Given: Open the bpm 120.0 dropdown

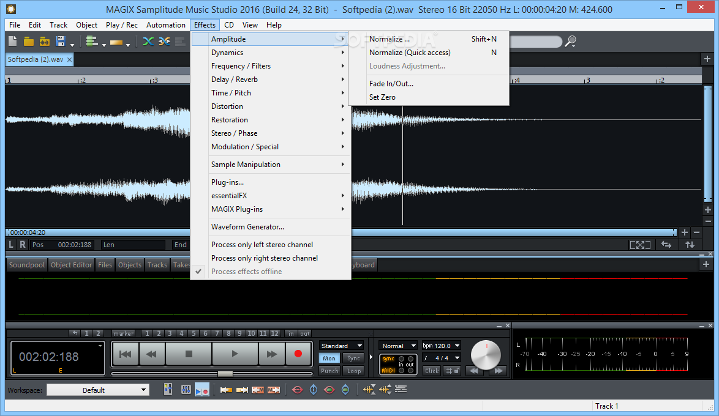Looking at the screenshot, I should (441, 346).
